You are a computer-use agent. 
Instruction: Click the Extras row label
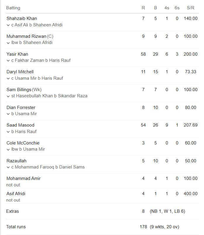13,211
